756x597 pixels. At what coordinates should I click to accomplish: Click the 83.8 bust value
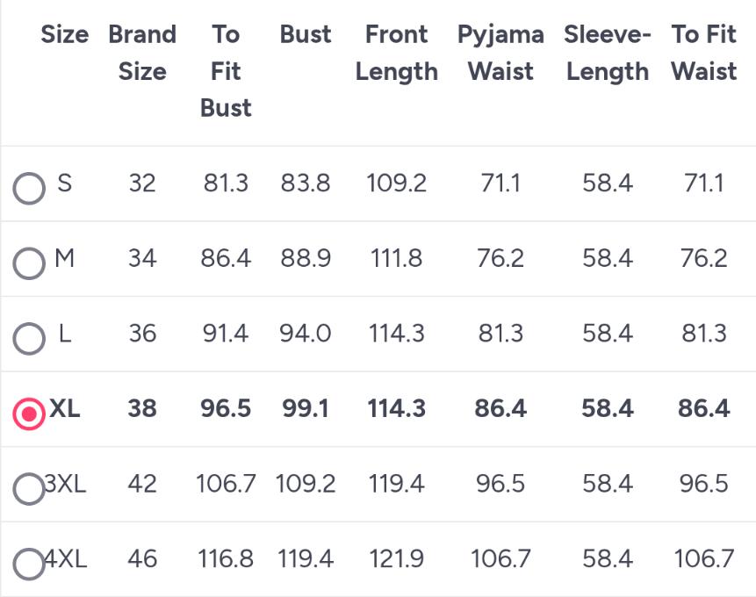point(306,183)
